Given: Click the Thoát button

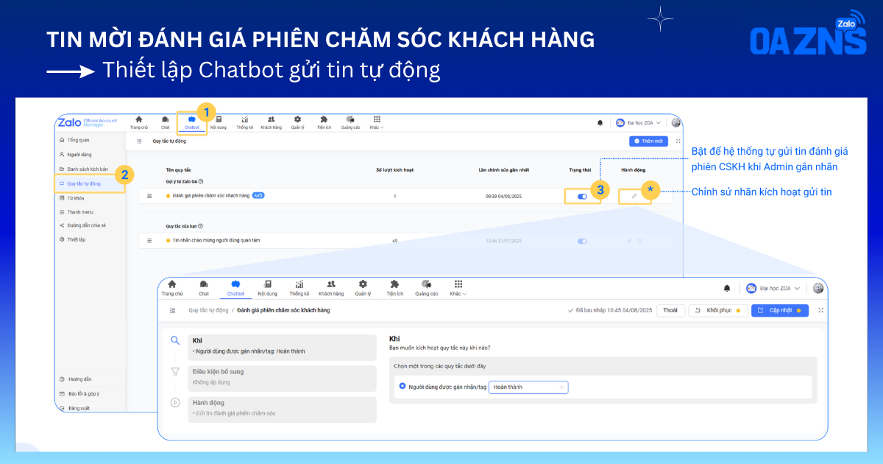Looking at the screenshot, I should click(670, 311).
